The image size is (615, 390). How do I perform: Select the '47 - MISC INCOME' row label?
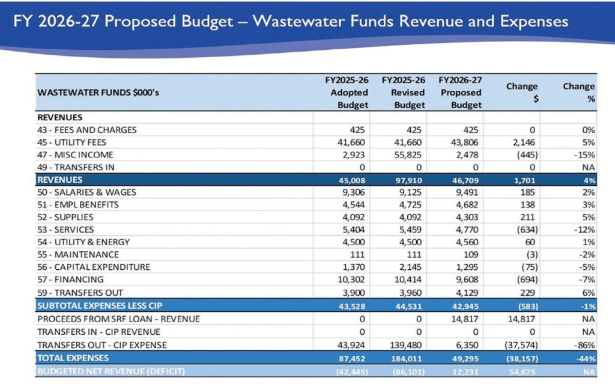(75, 155)
